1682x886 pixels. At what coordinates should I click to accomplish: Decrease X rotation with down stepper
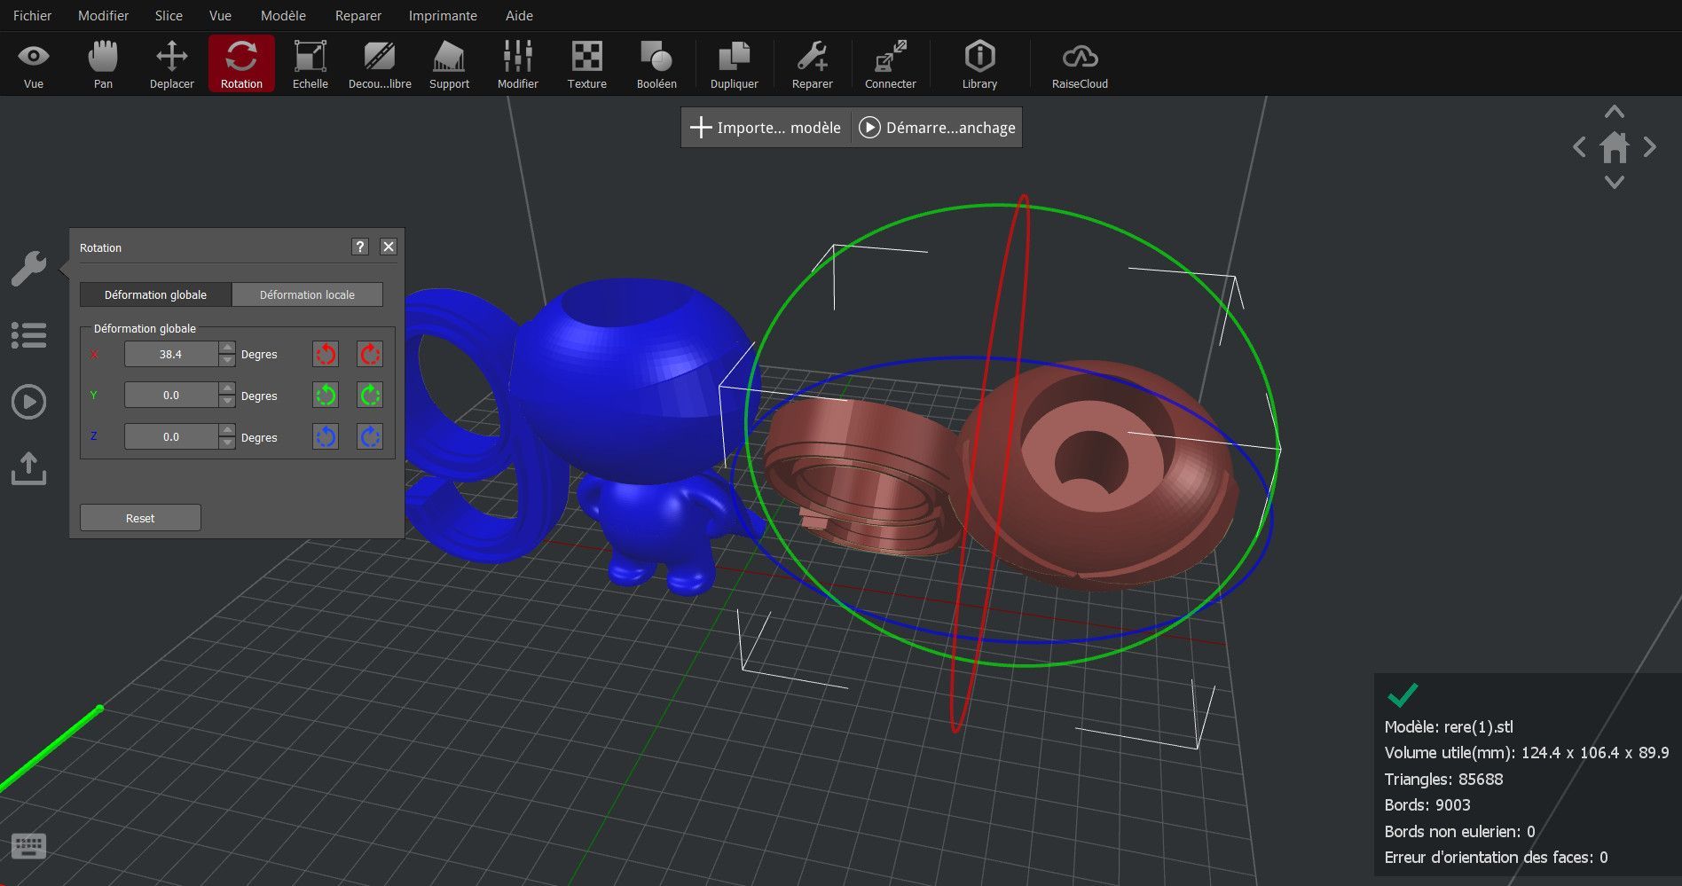pyautogui.click(x=227, y=360)
